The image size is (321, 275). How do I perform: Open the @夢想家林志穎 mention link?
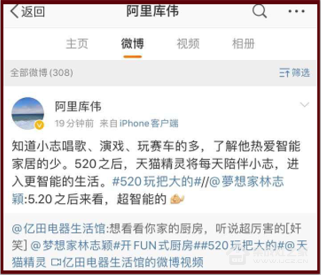tap(148, 190)
